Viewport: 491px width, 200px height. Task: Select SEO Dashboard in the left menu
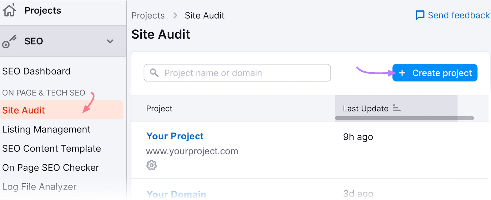pyautogui.click(x=36, y=71)
